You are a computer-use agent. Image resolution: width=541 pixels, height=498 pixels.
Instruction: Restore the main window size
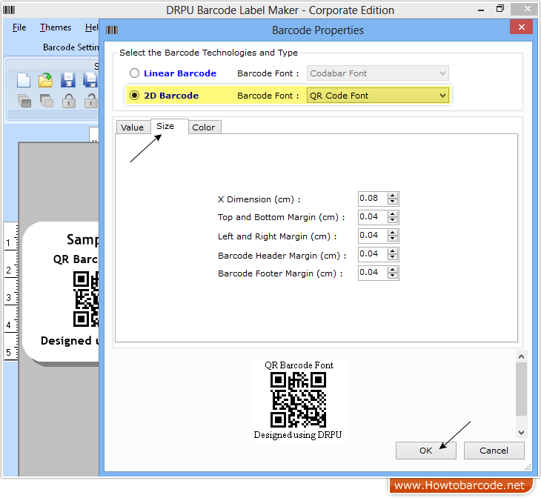(x=500, y=9)
